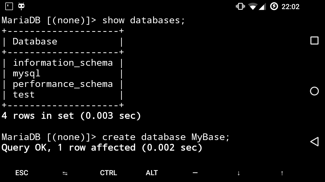Tap the up arrow key

pyautogui.click(x=282, y=173)
